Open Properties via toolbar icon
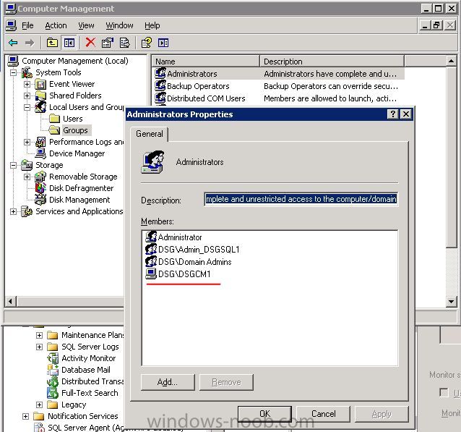The image size is (461, 432). [x=108, y=43]
